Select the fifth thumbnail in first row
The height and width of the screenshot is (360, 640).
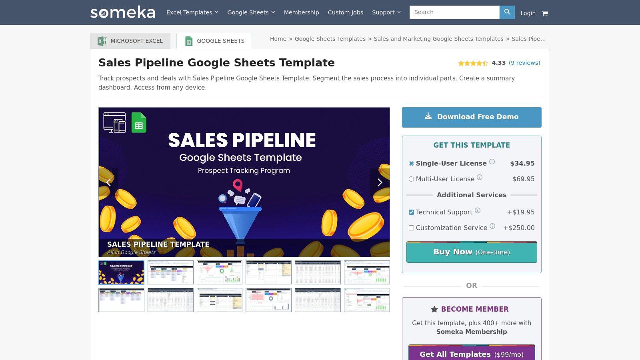pos(318,272)
